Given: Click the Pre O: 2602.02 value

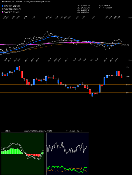Looking at the screenshot, I should pos(83,6).
